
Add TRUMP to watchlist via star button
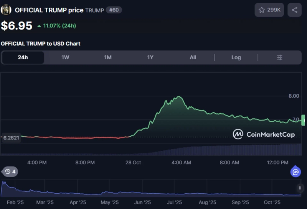[269, 10]
